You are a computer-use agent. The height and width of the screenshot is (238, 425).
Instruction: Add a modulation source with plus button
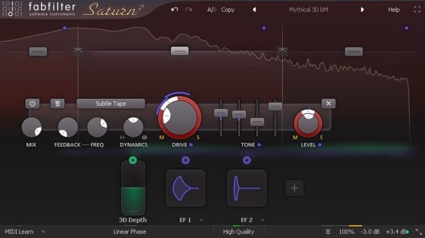click(x=294, y=188)
